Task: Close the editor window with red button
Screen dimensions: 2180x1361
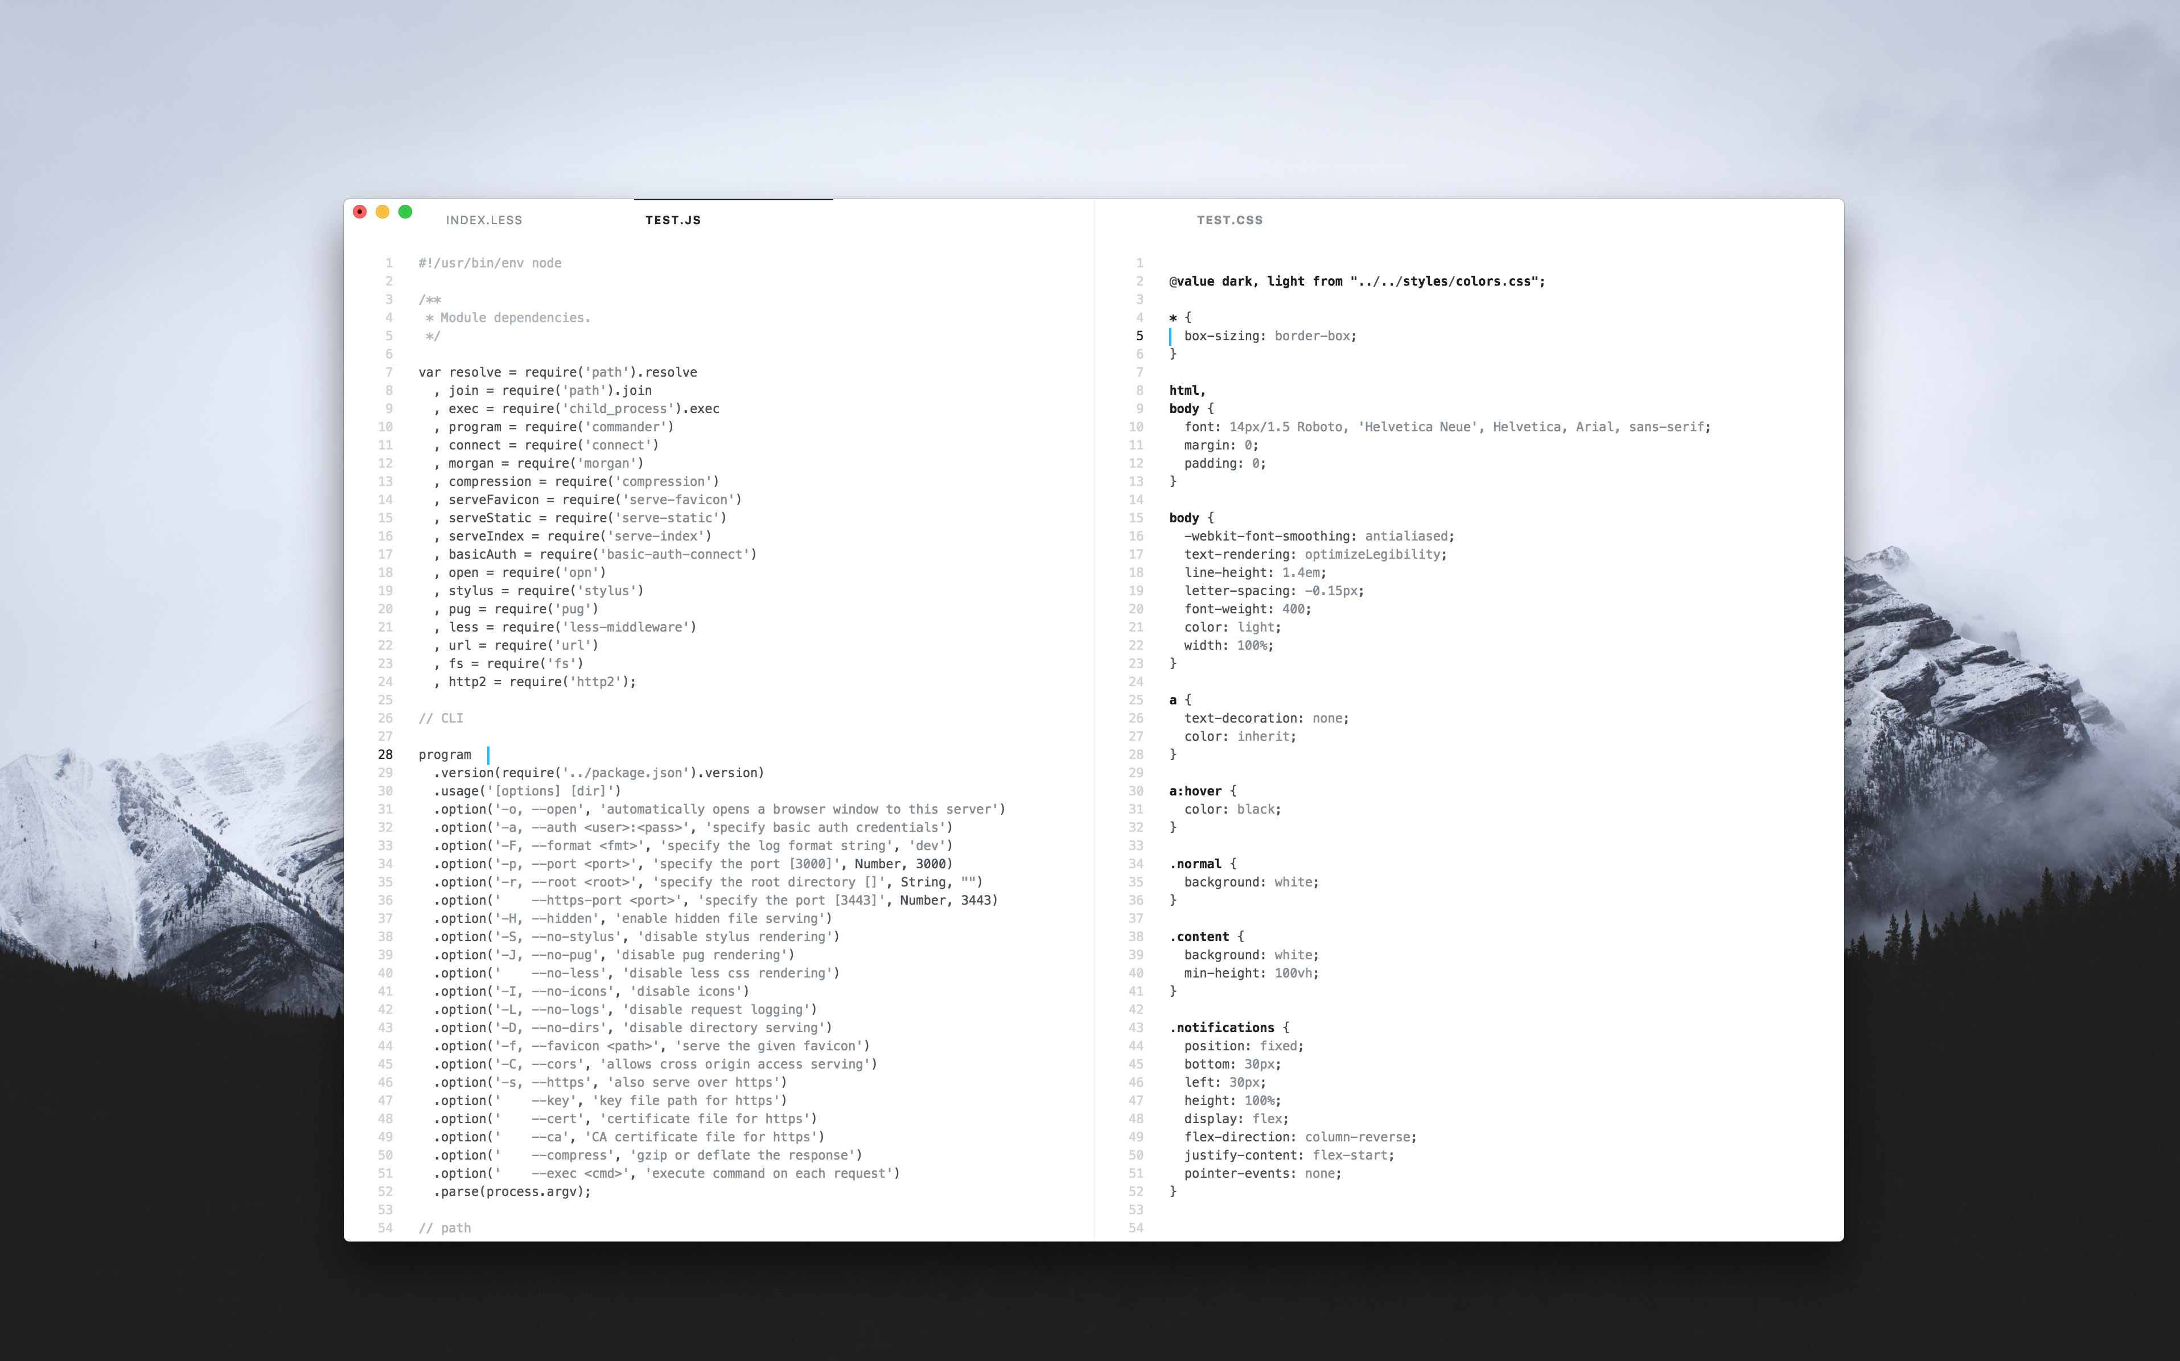Action: point(359,212)
